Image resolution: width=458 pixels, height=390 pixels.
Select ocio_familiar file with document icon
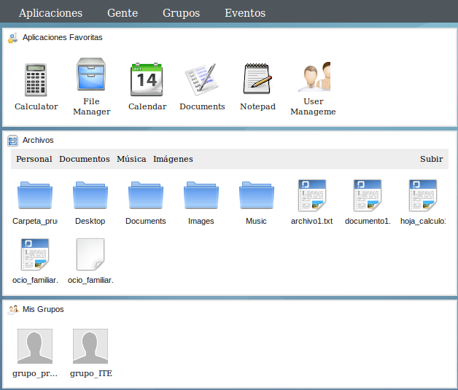pyautogui.click(x=35, y=254)
